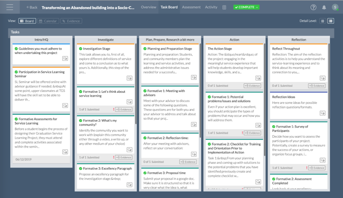
Task: Select the Board view option
Action: (27, 21)
